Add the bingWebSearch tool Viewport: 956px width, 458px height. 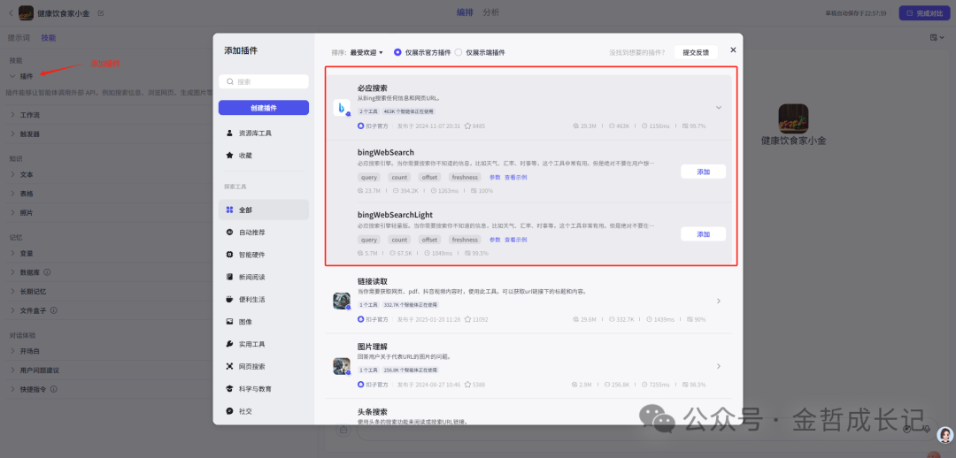point(703,172)
